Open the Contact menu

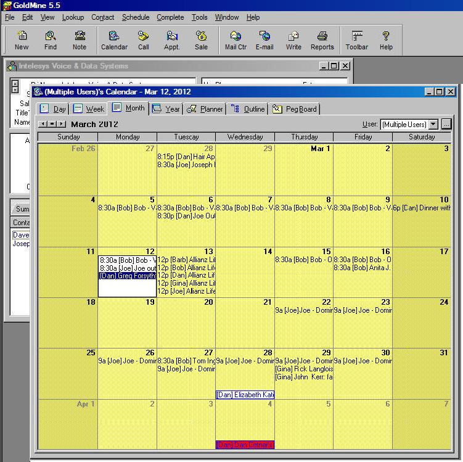(102, 17)
